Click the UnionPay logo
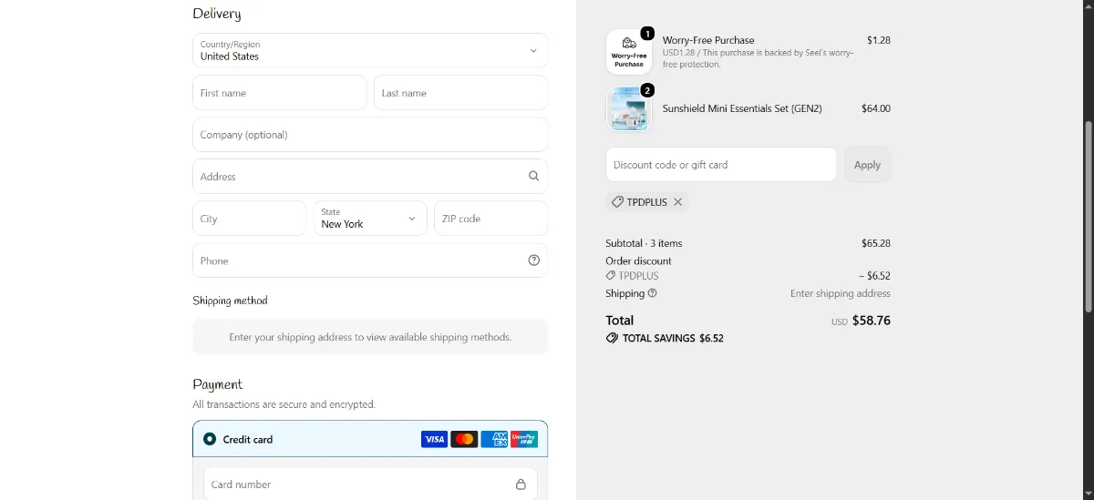 coord(524,439)
